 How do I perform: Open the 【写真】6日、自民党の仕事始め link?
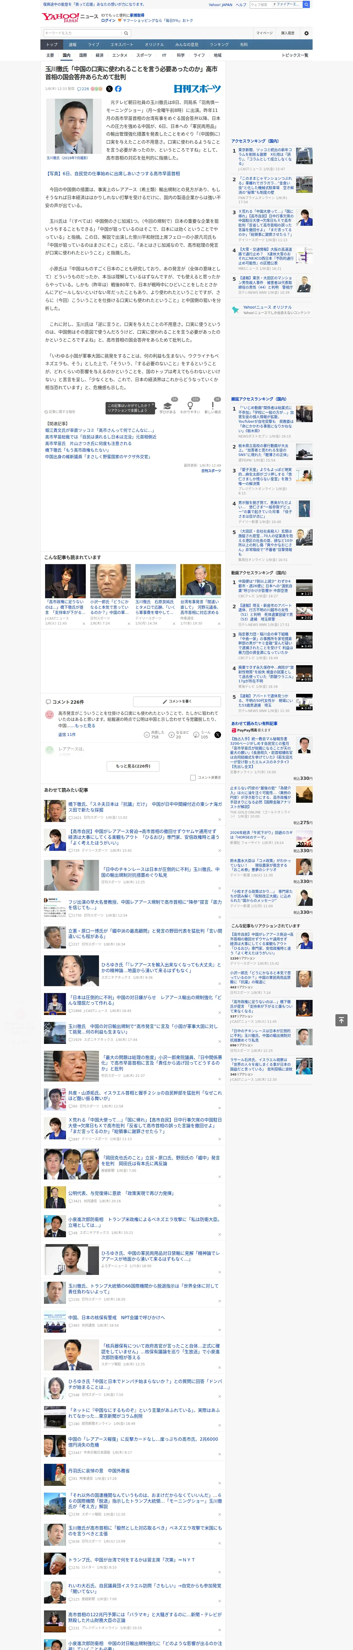click(112, 174)
